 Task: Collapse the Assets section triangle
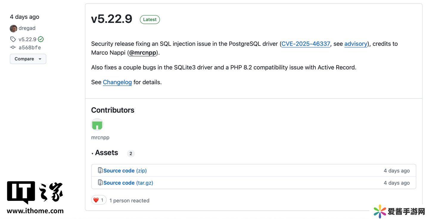coord(93,154)
